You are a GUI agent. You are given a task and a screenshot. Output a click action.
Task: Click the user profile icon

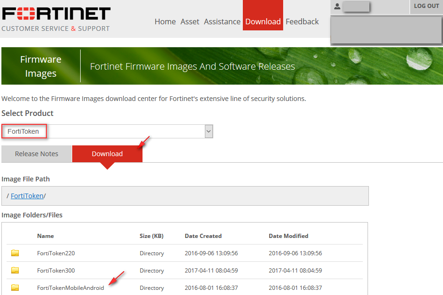337,6
